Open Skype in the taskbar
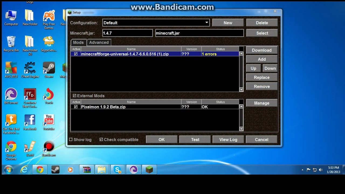 118,170
